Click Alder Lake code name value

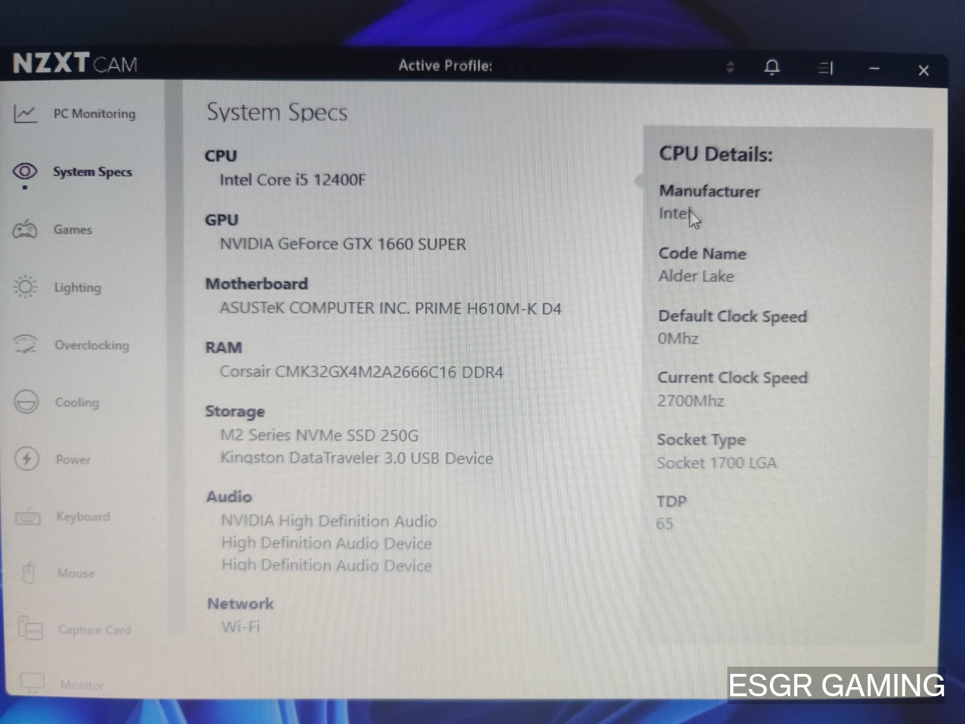696,276
